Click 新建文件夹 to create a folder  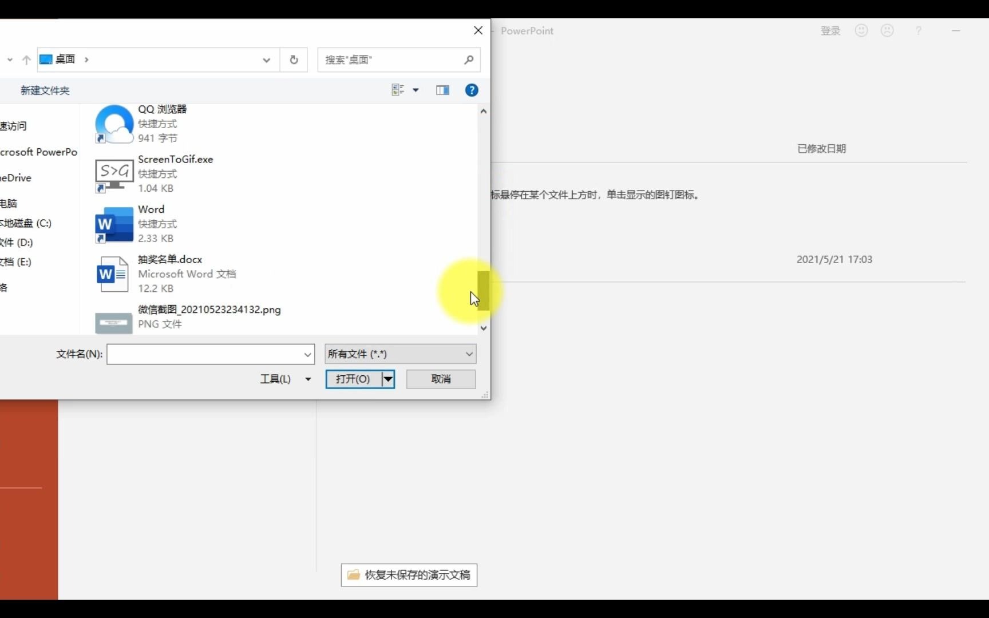pyautogui.click(x=45, y=90)
